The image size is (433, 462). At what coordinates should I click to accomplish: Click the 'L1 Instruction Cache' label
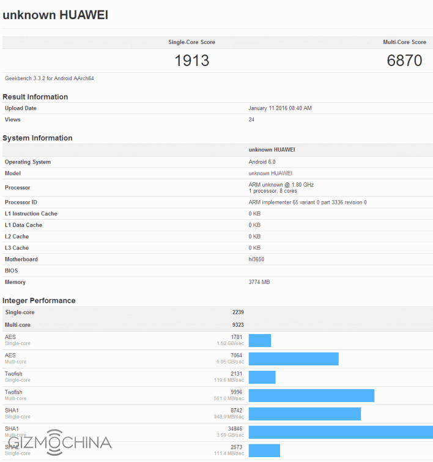tap(31, 214)
